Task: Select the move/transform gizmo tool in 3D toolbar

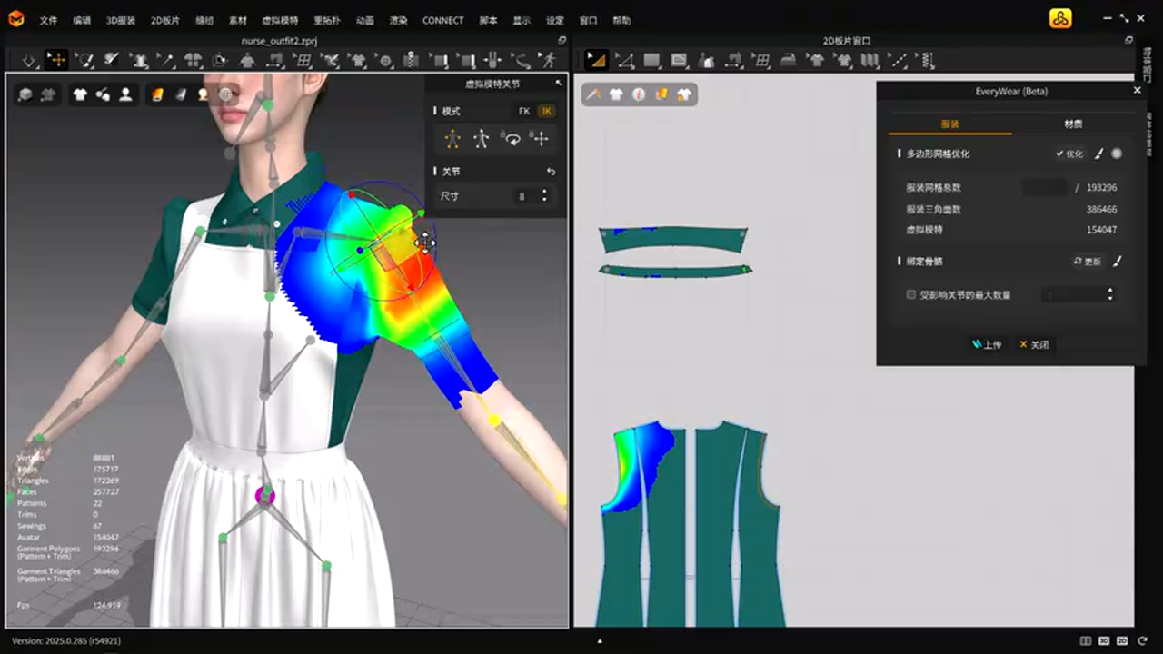Action: point(56,60)
